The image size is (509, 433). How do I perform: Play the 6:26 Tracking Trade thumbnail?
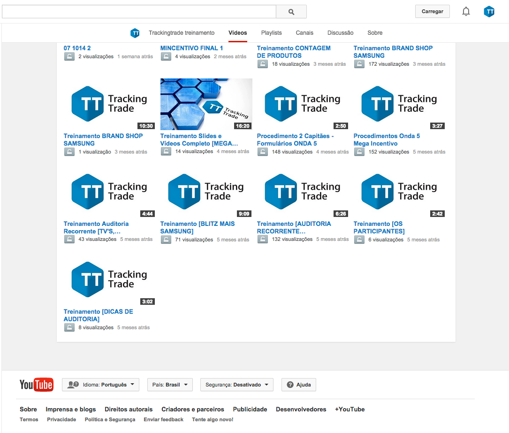[303, 192]
